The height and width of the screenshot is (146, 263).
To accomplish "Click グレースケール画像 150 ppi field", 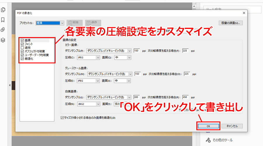I will tap(138, 74).
